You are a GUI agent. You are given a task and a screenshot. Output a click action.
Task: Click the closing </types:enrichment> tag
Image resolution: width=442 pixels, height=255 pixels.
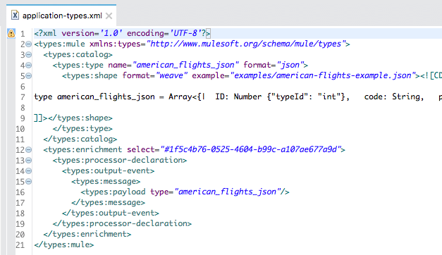point(87,234)
